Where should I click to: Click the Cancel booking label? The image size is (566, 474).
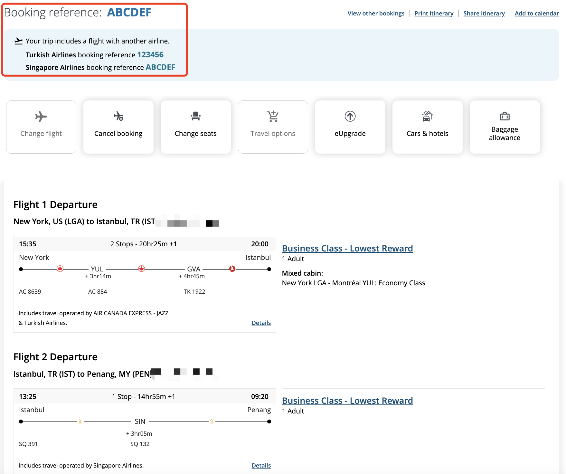pos(118,133)
